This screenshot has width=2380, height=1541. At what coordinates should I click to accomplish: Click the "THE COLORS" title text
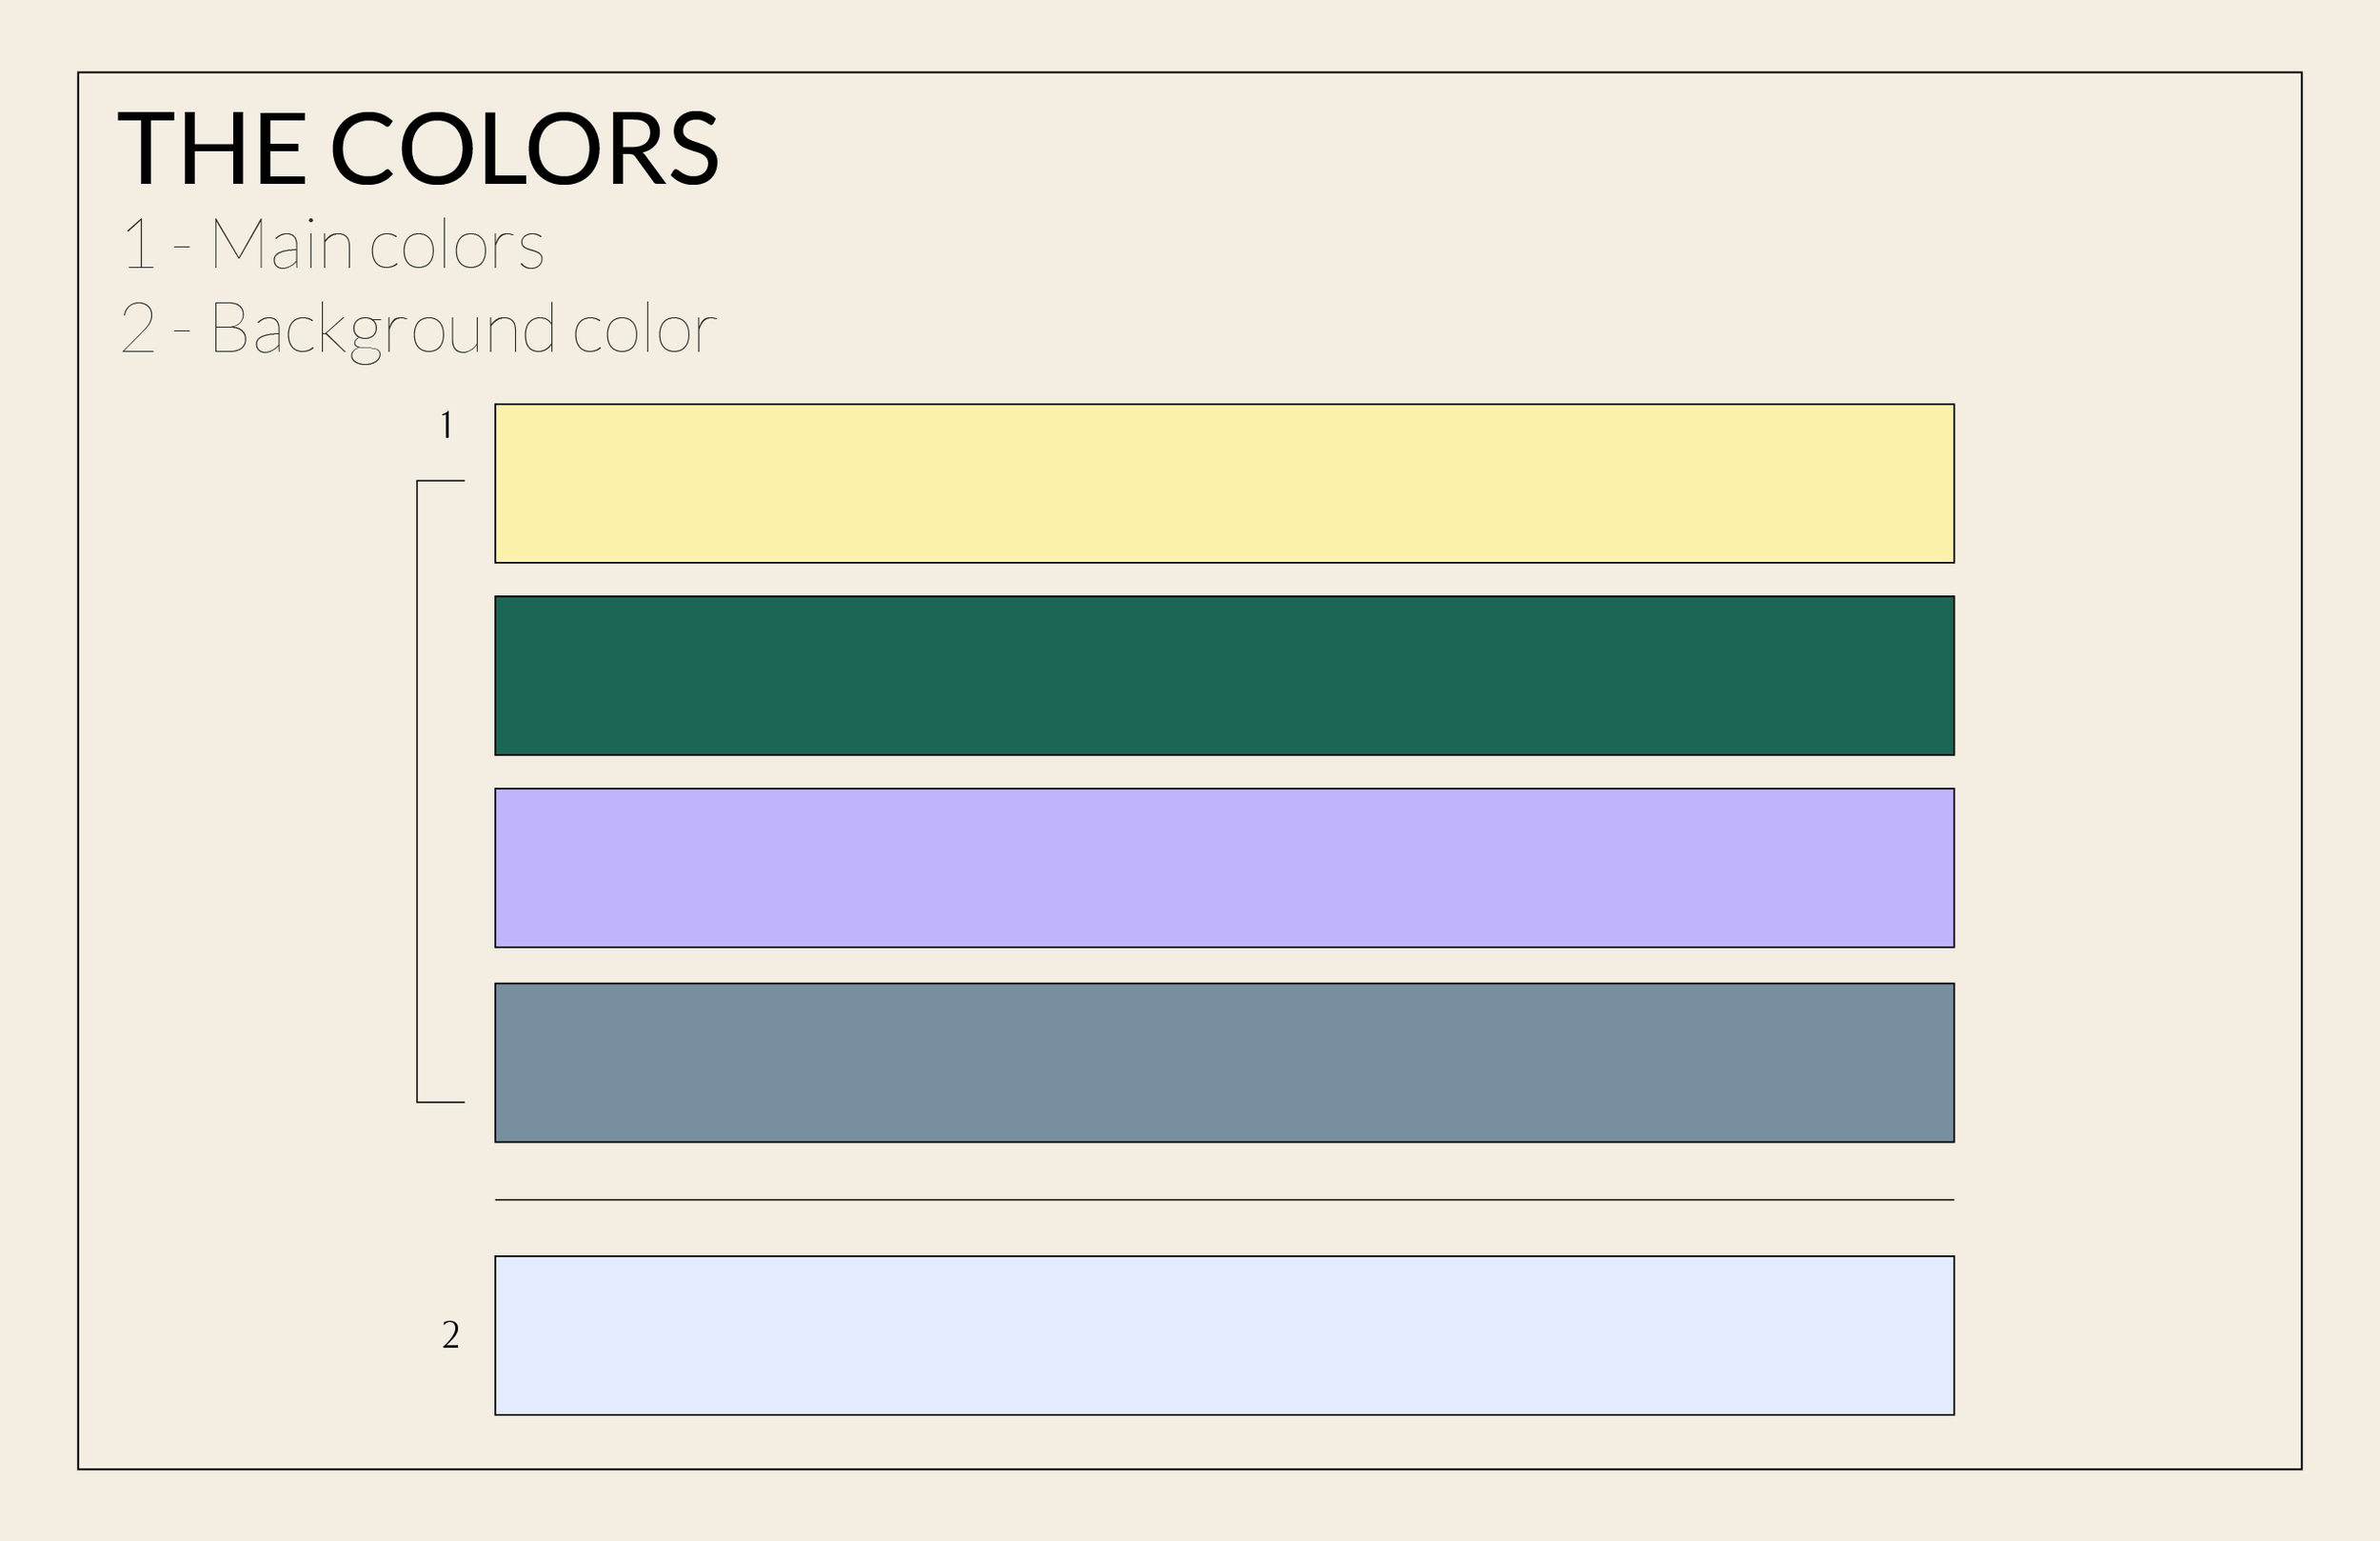(418, 150)
